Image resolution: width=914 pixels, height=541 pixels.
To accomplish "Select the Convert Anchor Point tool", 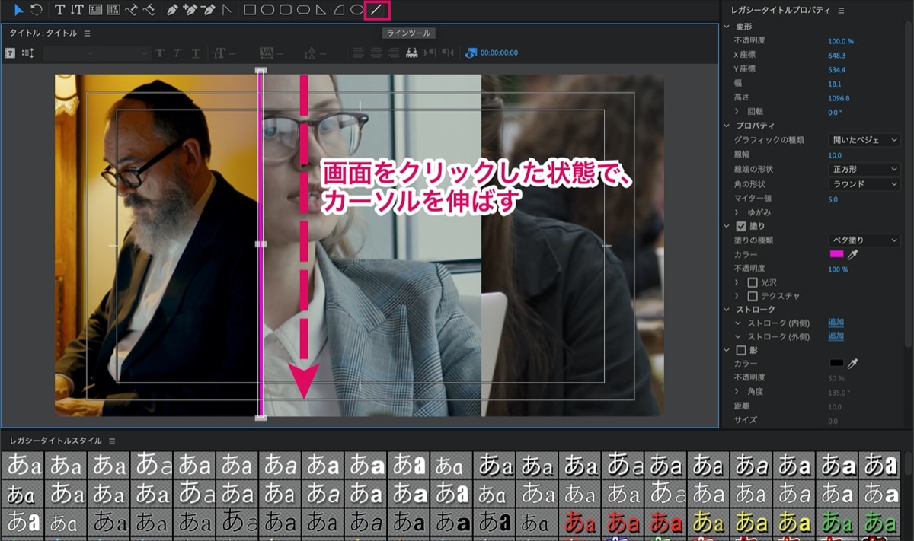I will tap(226, 10).
